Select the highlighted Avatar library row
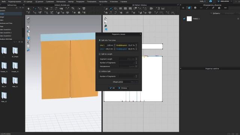The image size is (240, 135). click(x=11, y=14)
